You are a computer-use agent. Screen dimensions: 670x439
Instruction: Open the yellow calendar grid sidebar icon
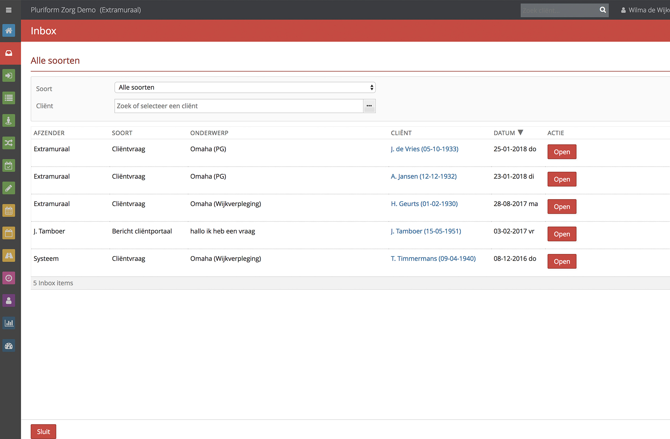(x=9, y=210)
